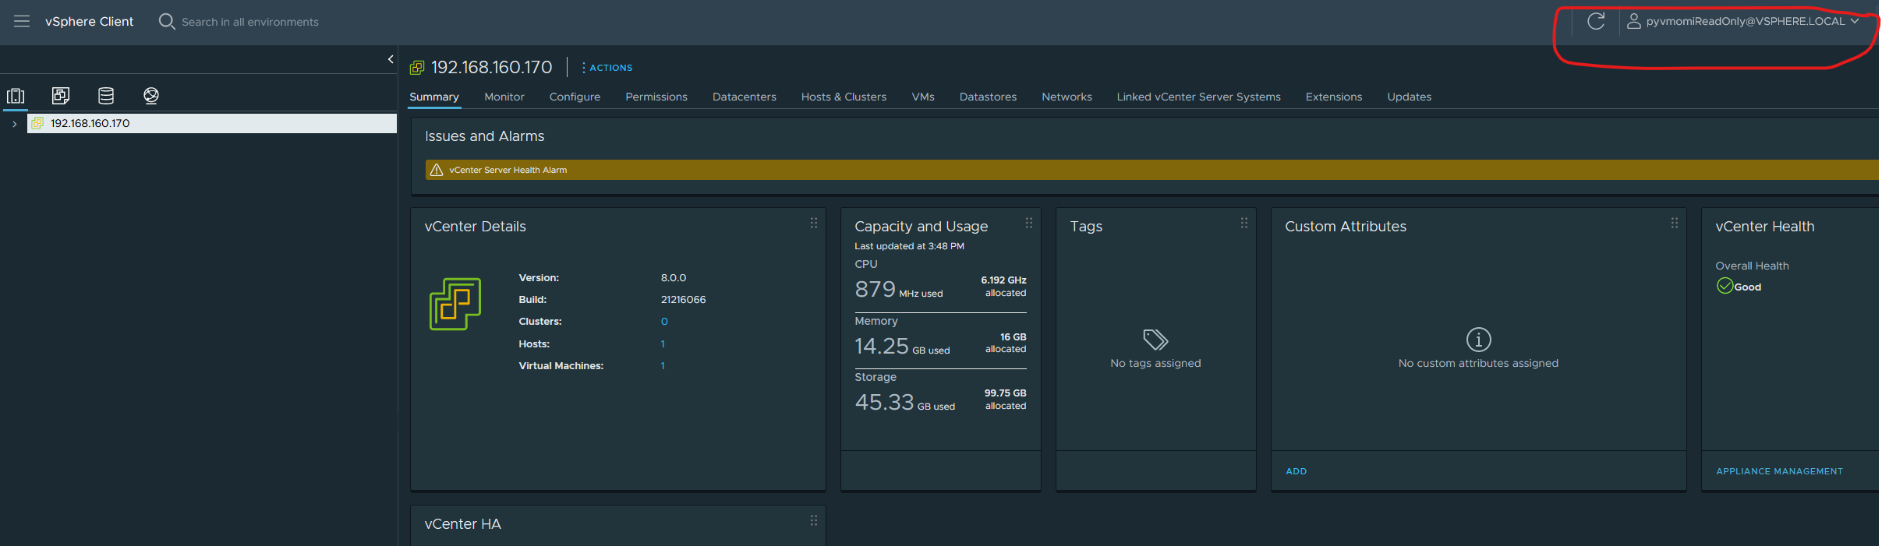1882x546 pixels.
Task: Click 'Last updated at 3:48 PM' text
Action: [909, 246]
